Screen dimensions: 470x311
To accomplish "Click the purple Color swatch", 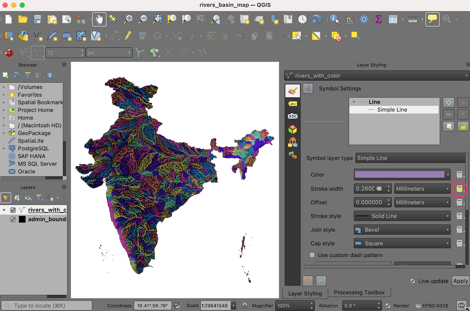I will [x=399, y=174].
